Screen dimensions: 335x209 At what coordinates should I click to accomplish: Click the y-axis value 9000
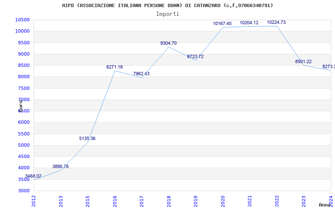click(24, 54)
